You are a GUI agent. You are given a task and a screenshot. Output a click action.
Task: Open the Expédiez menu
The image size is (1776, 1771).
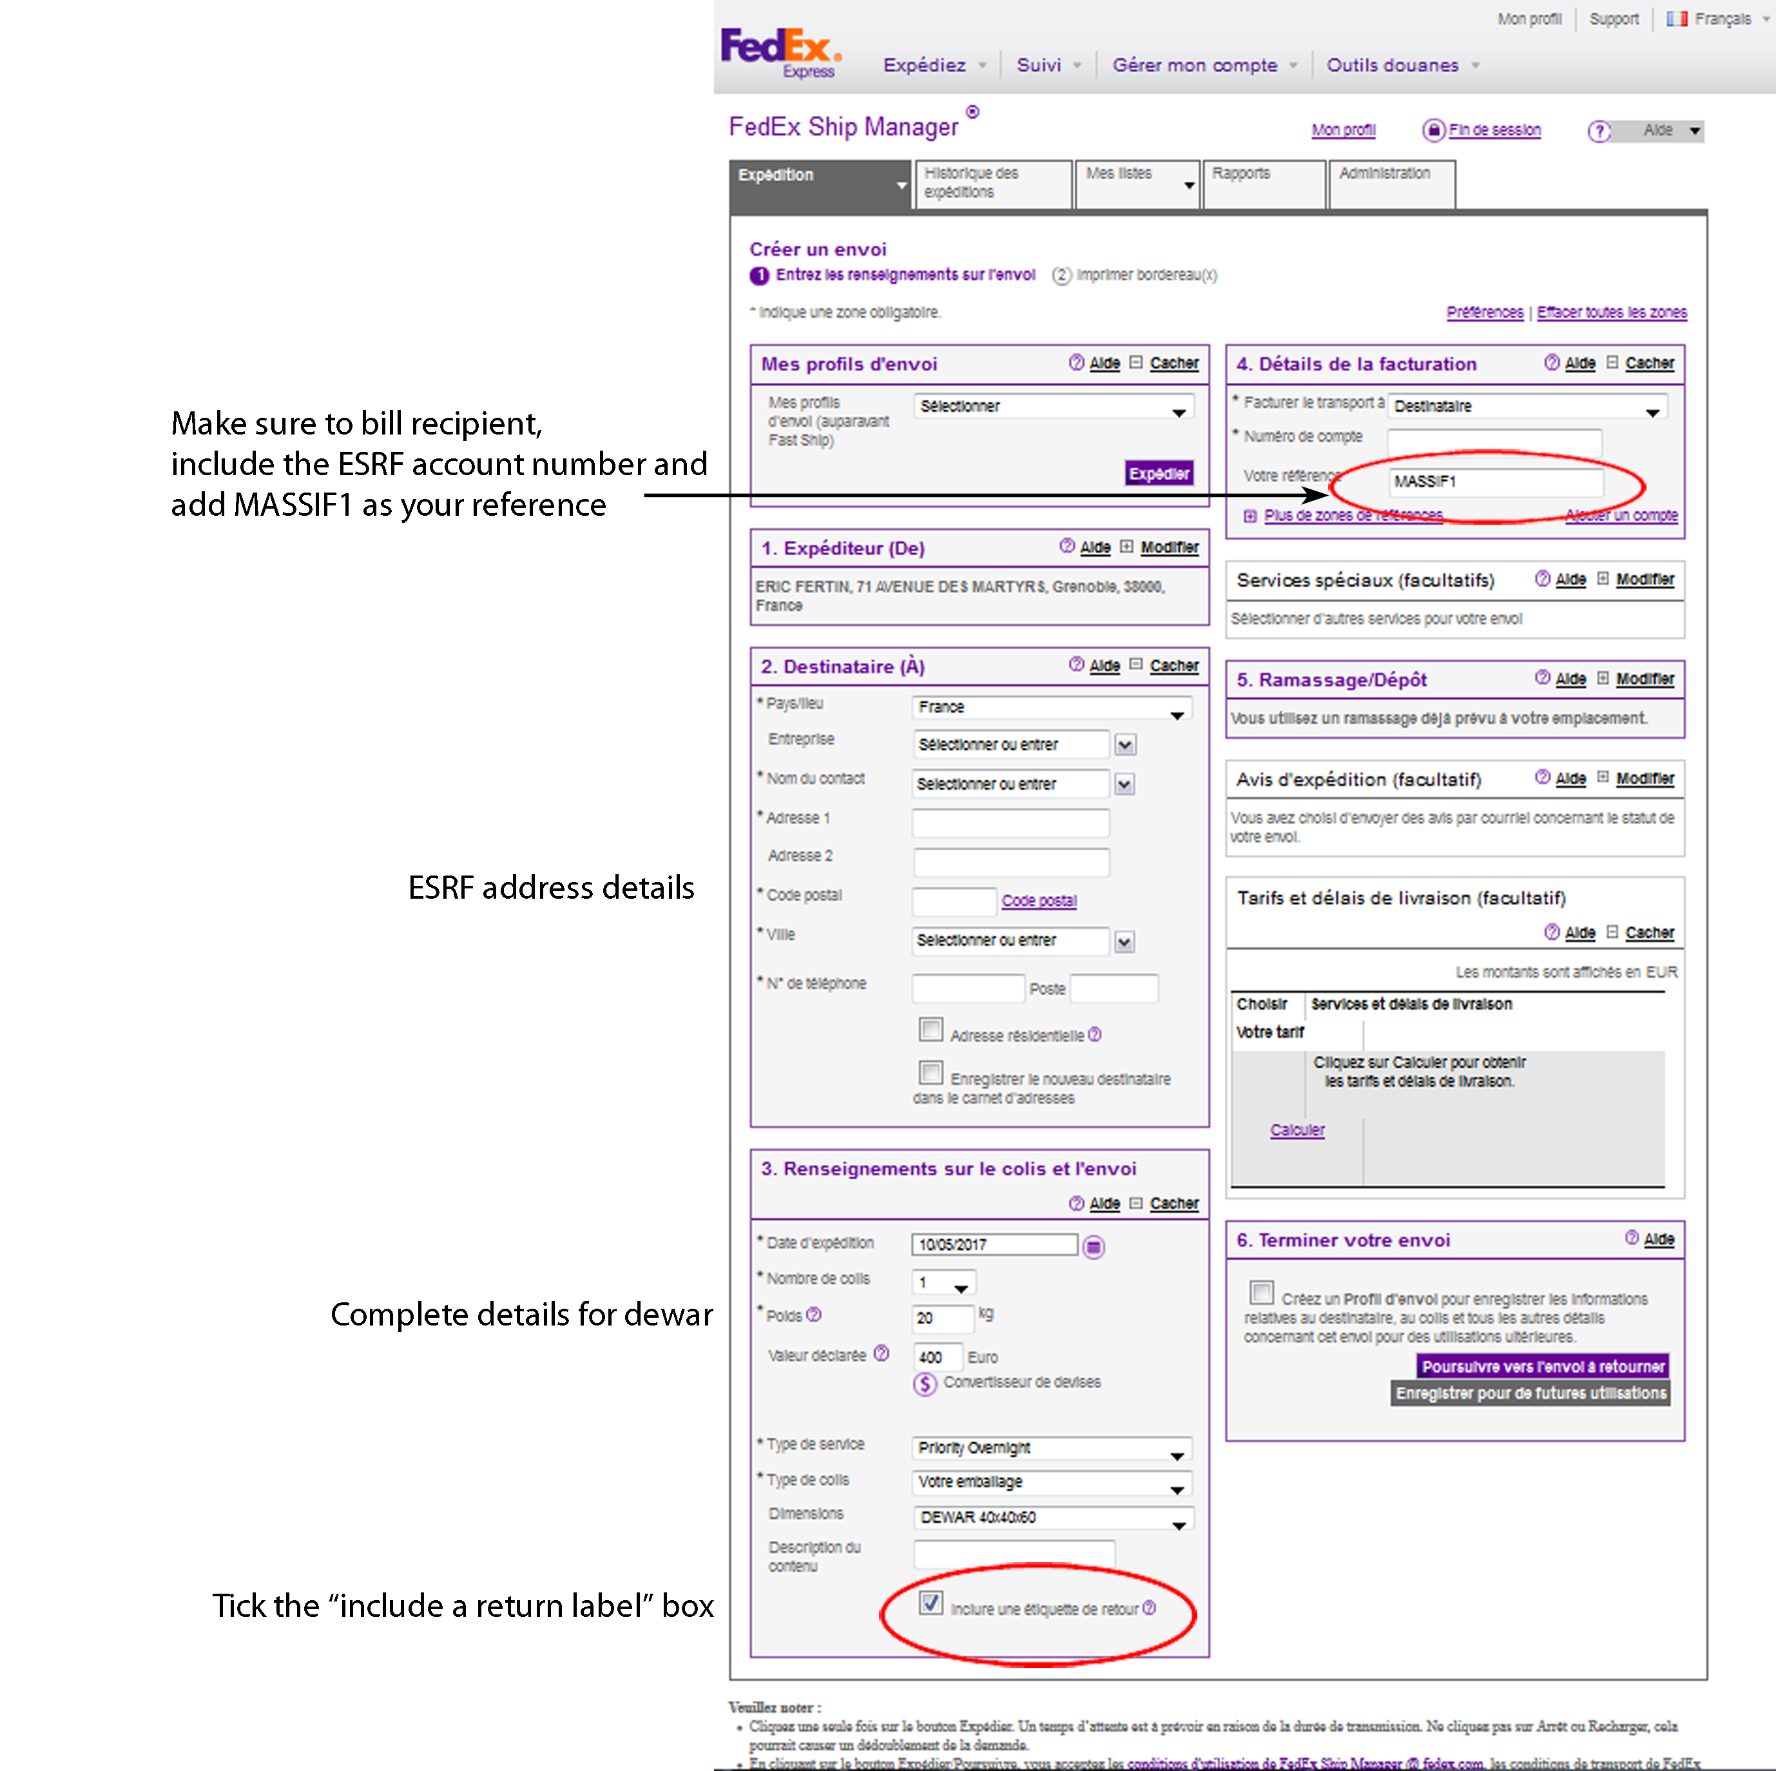pyautogui.click(x=934, y=65)
